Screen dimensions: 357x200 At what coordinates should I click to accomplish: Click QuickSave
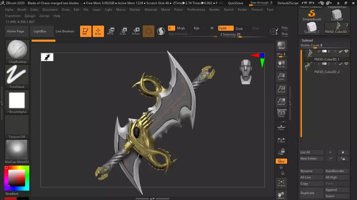pos(236,3)
